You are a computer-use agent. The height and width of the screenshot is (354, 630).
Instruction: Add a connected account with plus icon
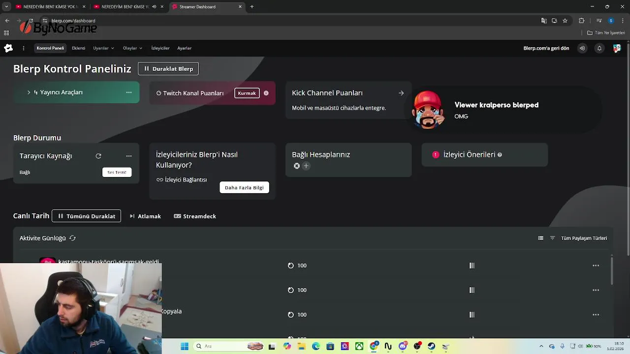(306, 166)
